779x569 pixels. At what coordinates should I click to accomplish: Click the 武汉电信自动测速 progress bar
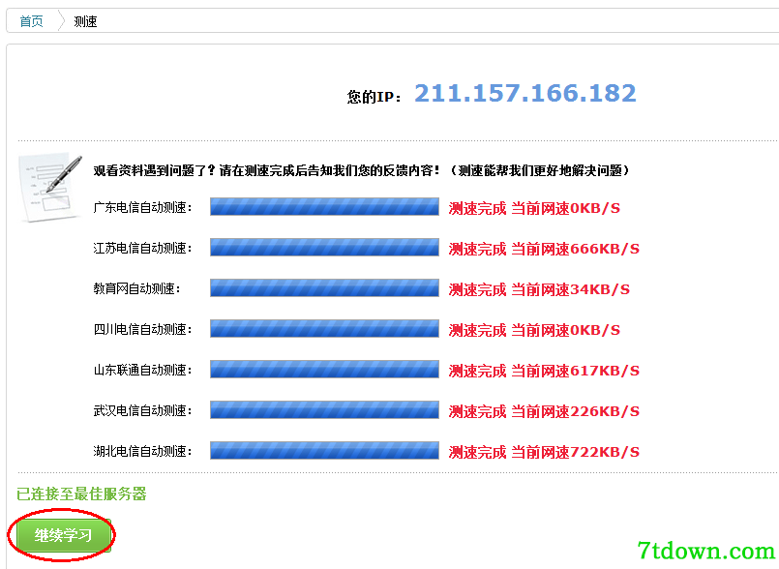324,410
